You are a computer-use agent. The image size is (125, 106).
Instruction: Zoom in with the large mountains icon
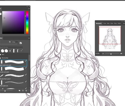pos(121,54)
